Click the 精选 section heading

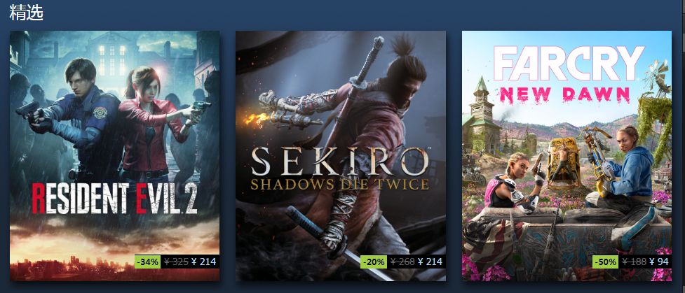(x=26, y=12)
